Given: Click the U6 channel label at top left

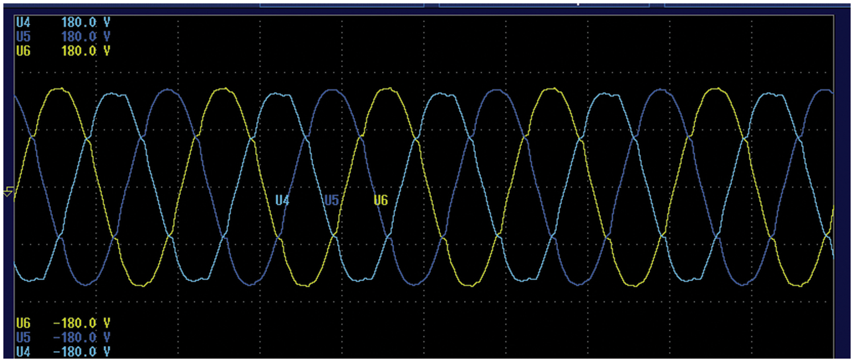Looking at the screenshot, I should [23, 51].
